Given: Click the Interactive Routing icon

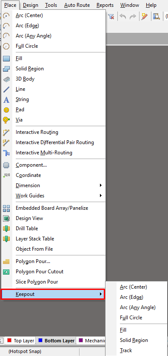Looking at the screenshot, I should [x=6, y=132].
